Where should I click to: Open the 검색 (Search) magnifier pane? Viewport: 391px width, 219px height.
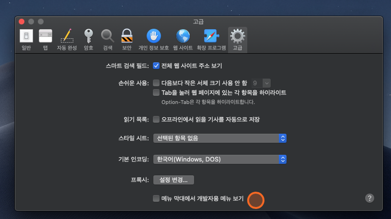[x=108, y=40]
